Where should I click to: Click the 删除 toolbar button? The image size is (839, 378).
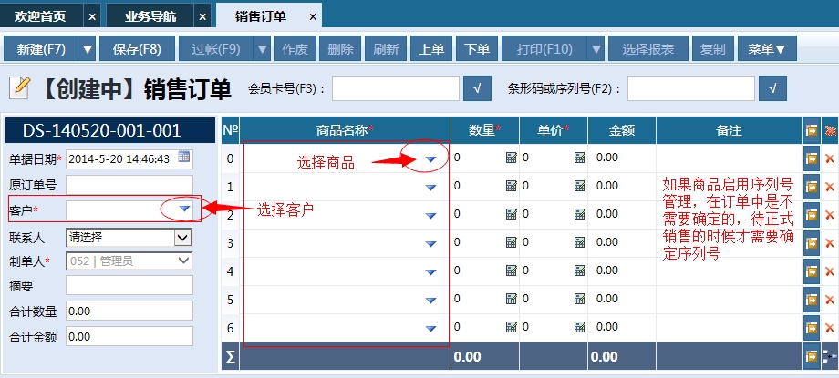(340, 49)
